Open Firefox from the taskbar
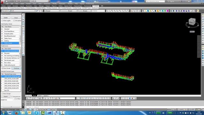Viewport: 204px width, 115px height. click(17, 113)
